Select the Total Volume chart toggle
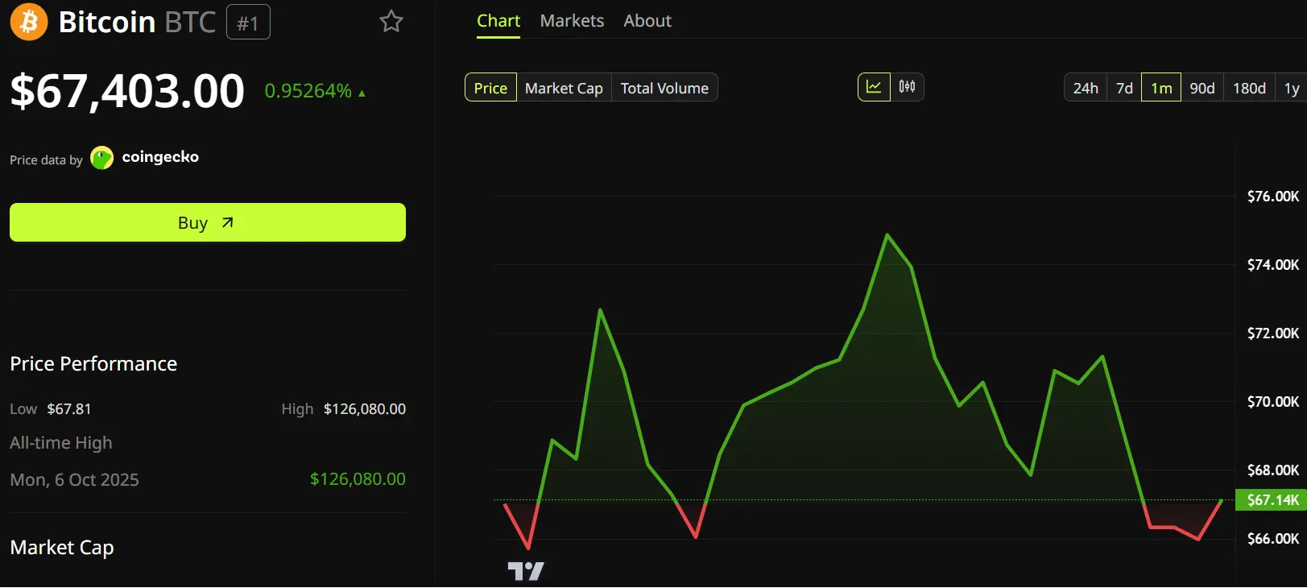 point(664,88)
